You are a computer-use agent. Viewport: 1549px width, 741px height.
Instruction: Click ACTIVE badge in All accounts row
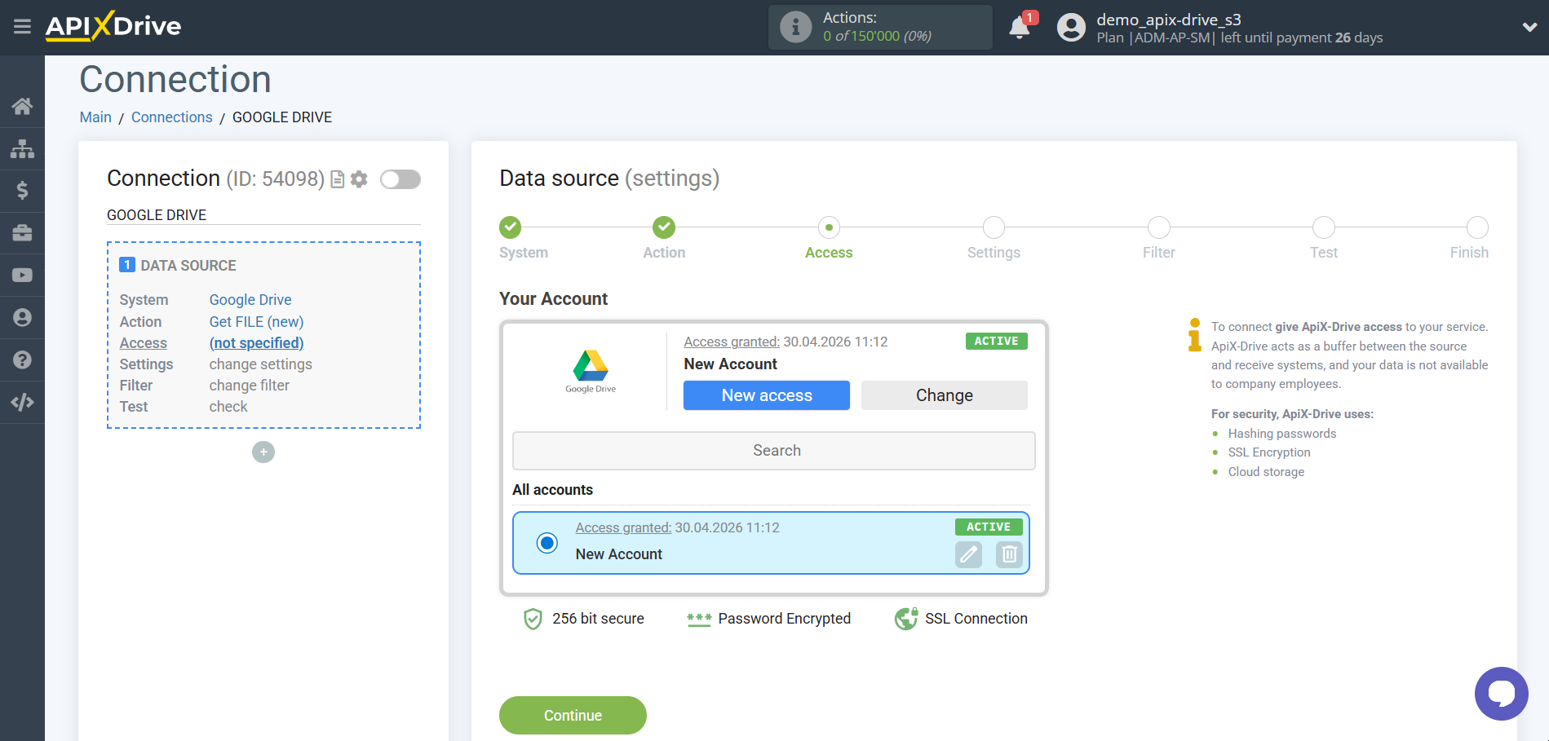coord(989,527)
